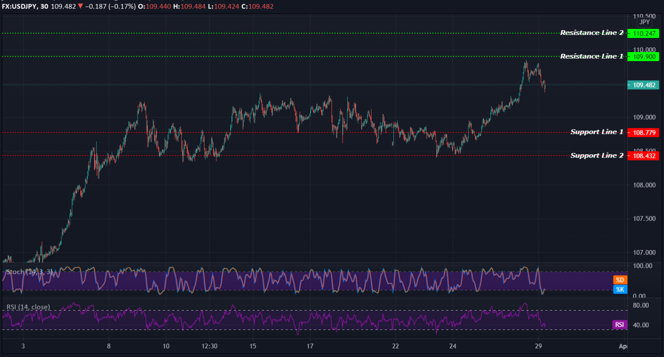Viewport: 664px width, 357px height.
Task: Click the price change −0.187 (−0.17%)
Action: 110,7
